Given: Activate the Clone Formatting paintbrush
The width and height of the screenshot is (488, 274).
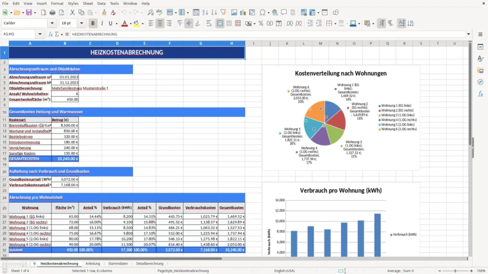Looking at the screenshot, I should tap(104, 12).
